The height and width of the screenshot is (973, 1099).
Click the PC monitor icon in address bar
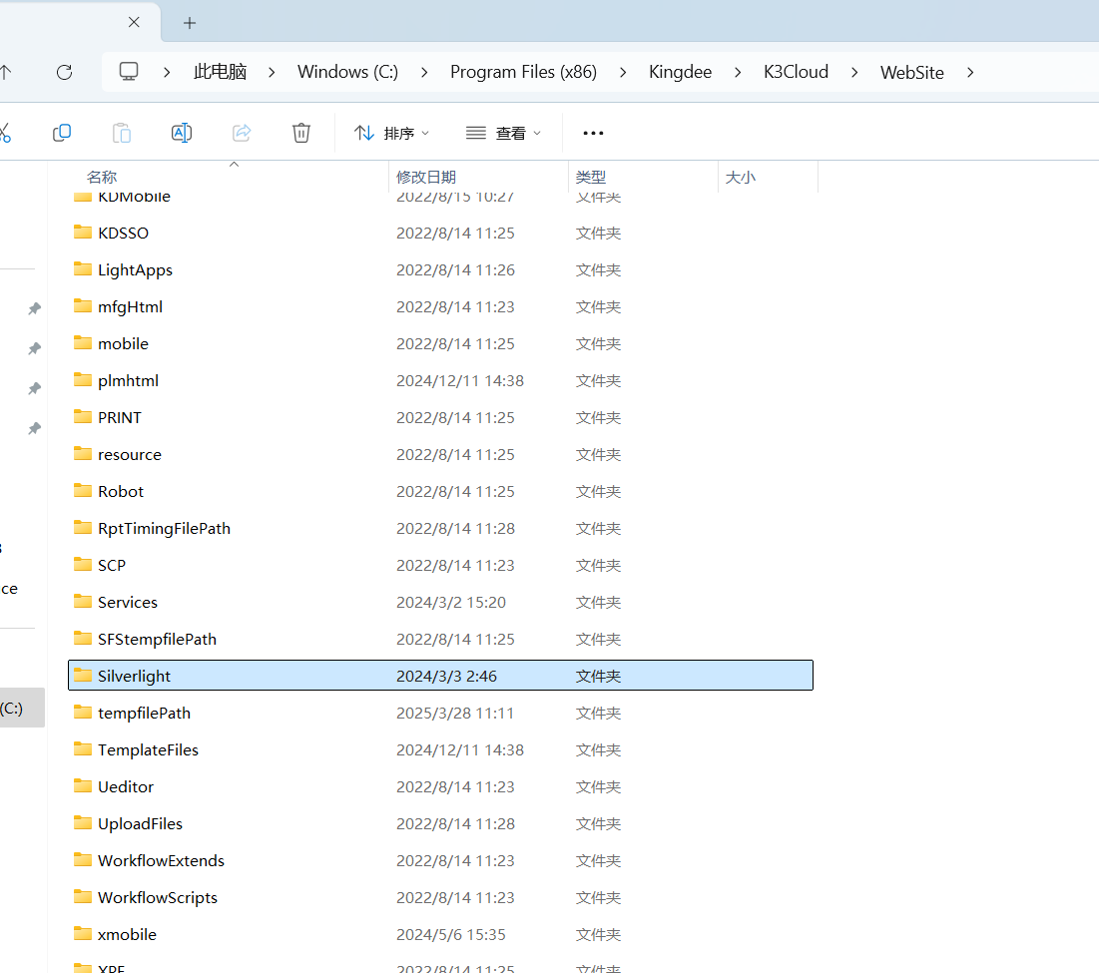pos(129,72)
